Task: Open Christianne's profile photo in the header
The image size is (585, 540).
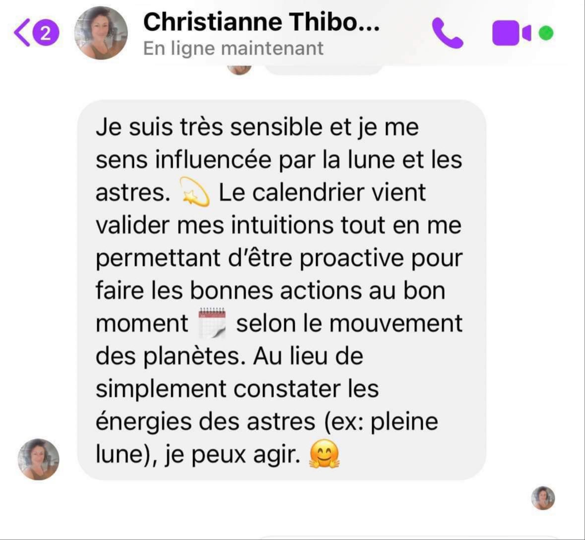Action: click(101, 33)
